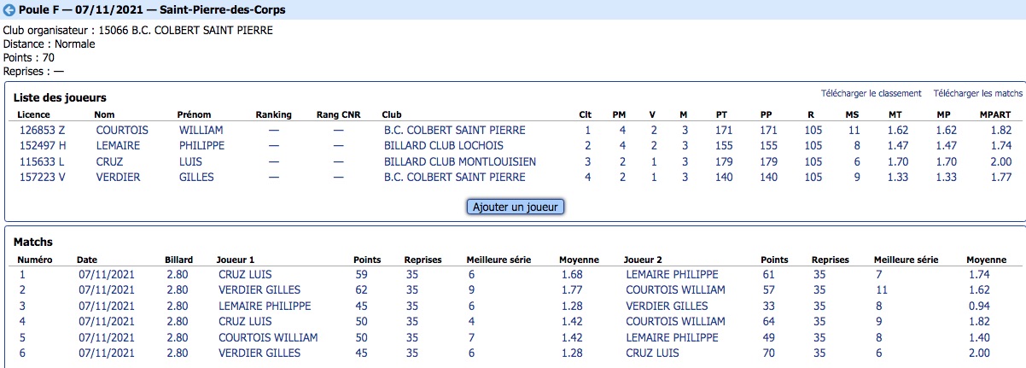Click the Ajouter un joueur button
The height and width of the screenshot is (368, 1026).
pos(516,207)
